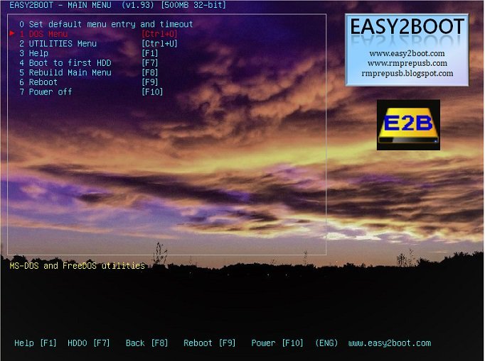The height and width of the screenshot is (361, 485).
Task: Click www.easy2boot.com in bottom bar
Action: coord(390,343)
